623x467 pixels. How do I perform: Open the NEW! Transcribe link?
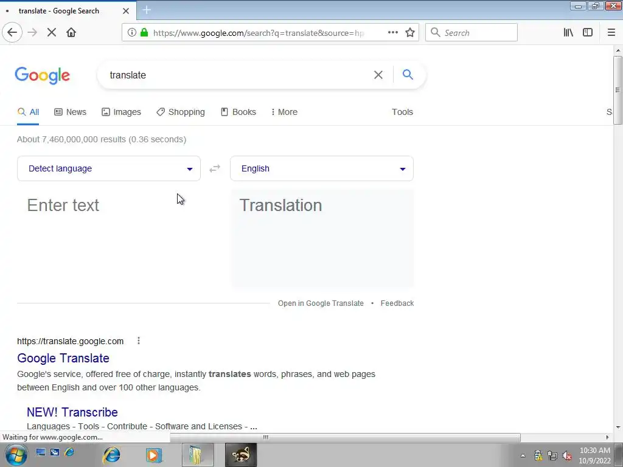pos(72,412)
